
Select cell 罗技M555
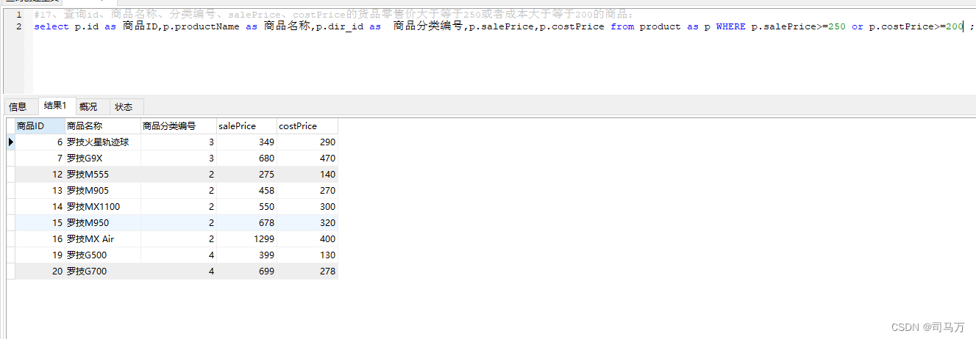coord(103,175)
